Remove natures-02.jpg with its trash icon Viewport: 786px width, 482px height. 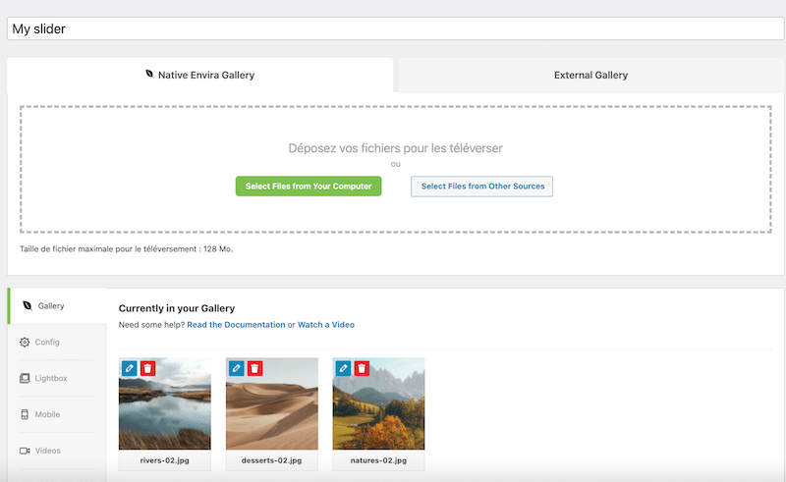point(362,368)
